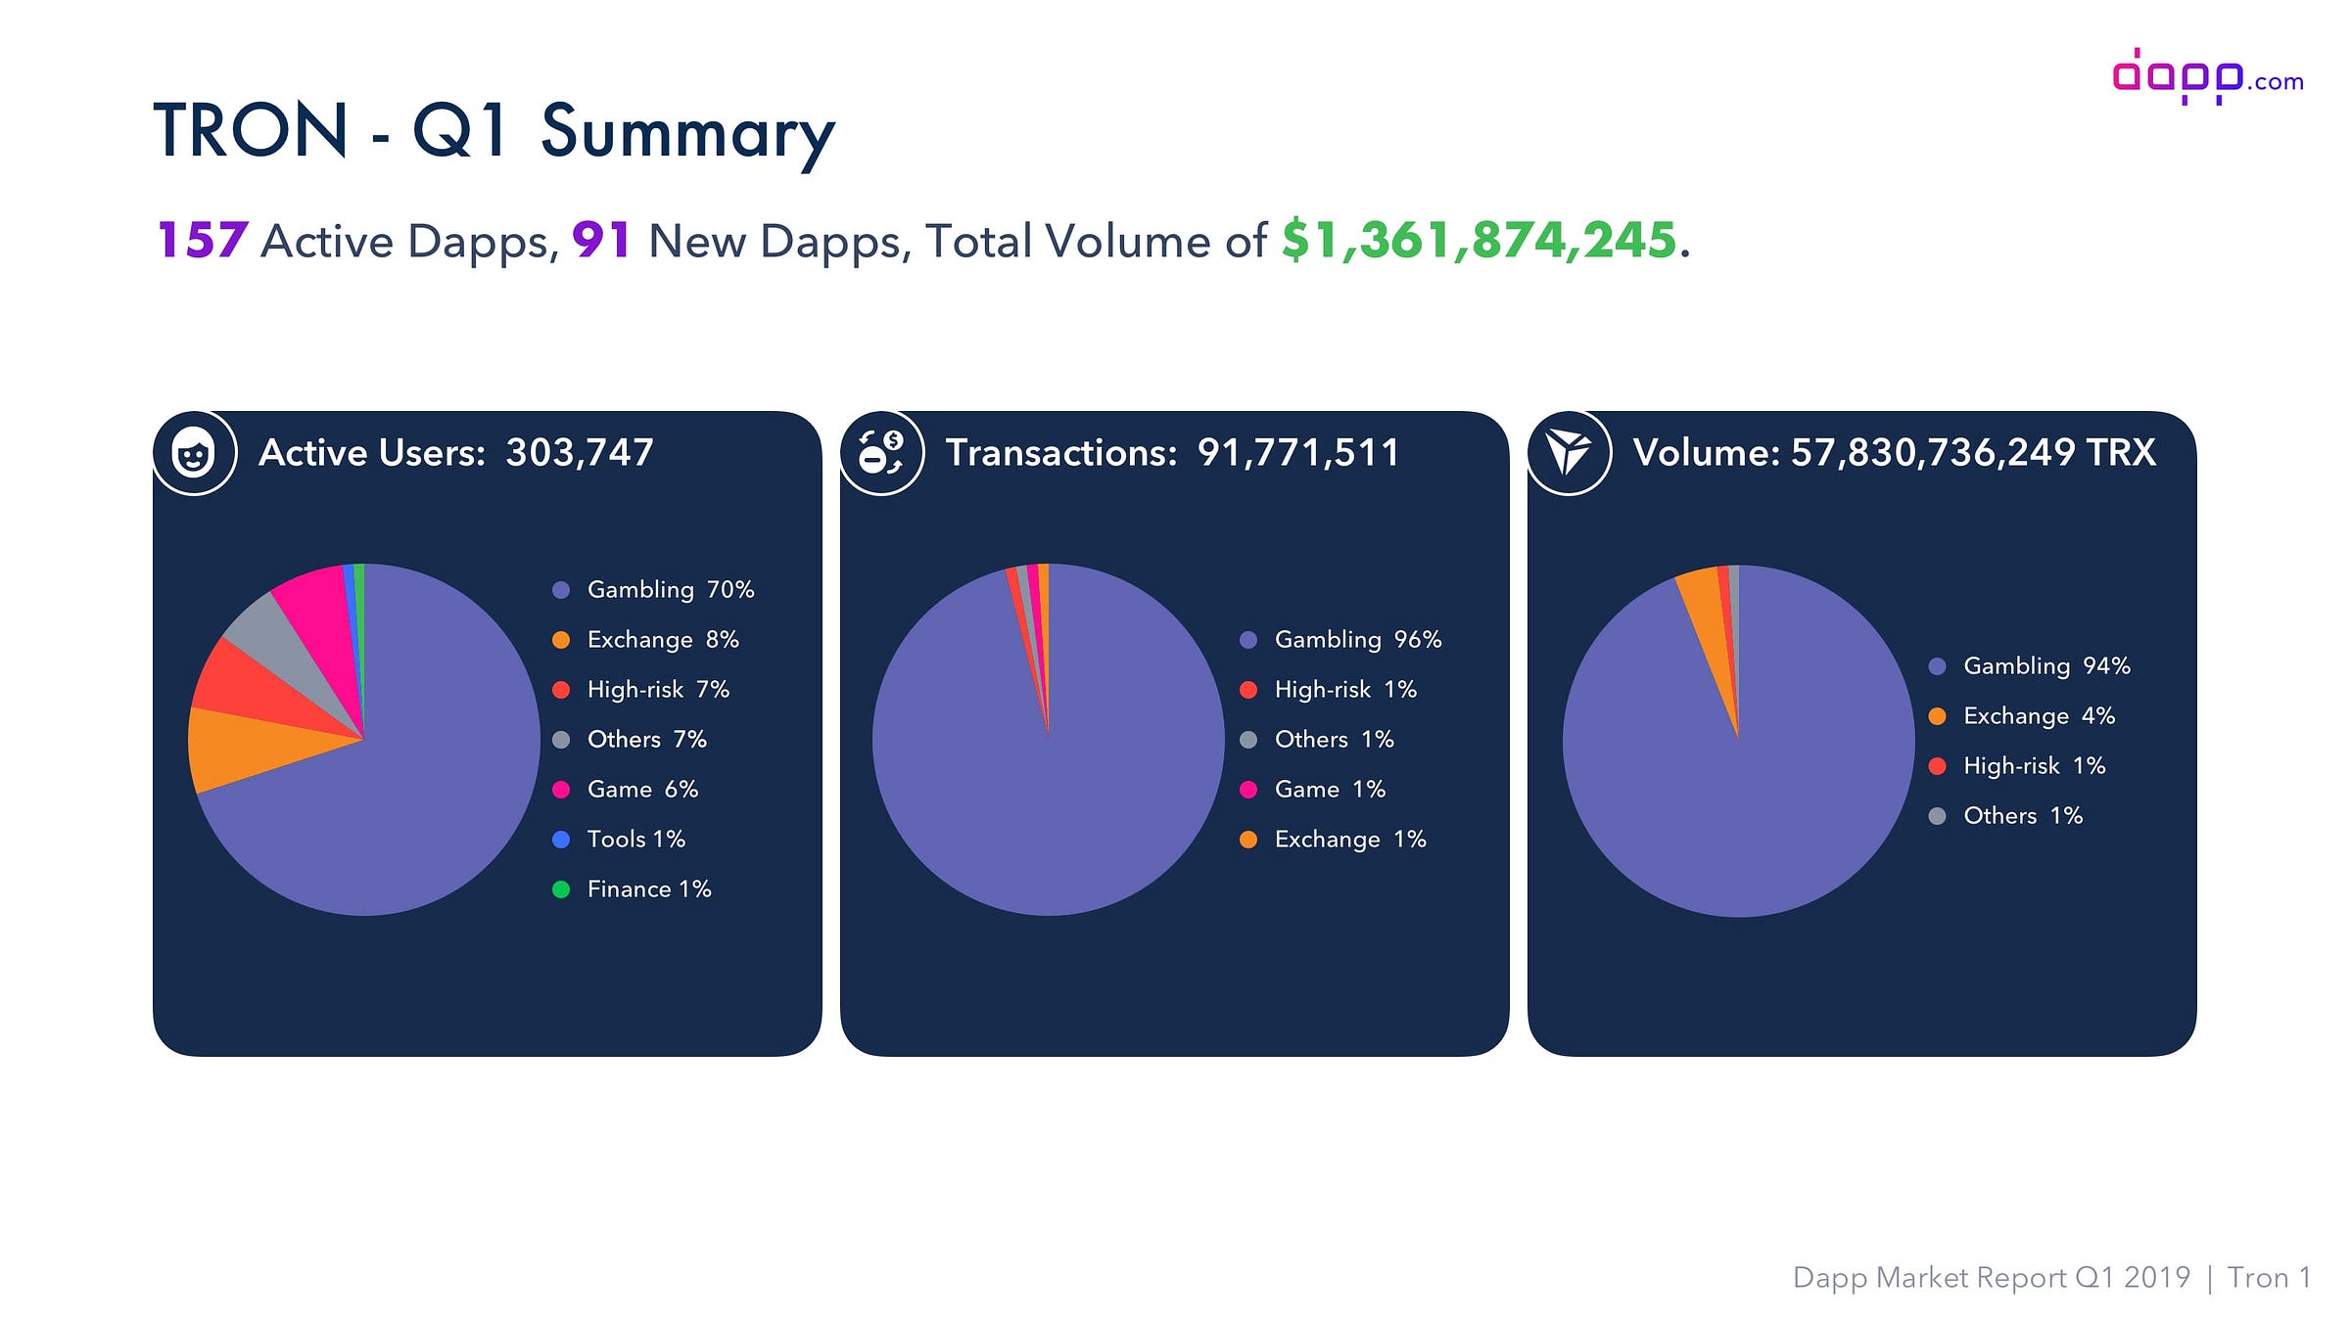Image resolution: width=2350 pixels, height=1321 pixels.
Task: Click the '91' new dapps number
Action: pyautogui.click(x=600, y=240)
